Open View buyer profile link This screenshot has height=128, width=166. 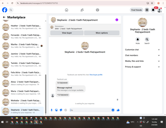[x=96, y=75]
